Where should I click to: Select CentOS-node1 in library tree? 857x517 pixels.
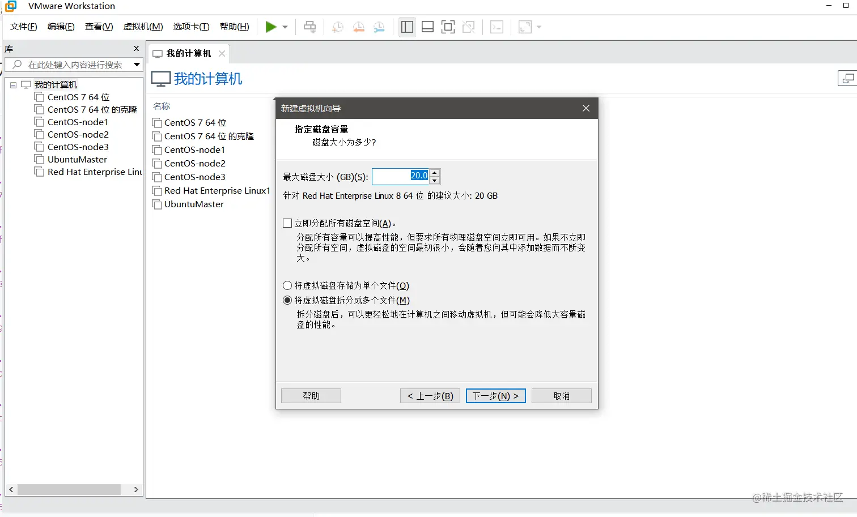tap(78, 122)
